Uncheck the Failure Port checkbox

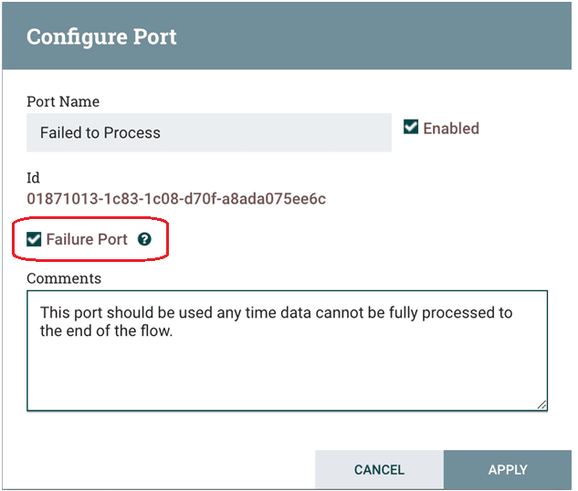[34, 239]
